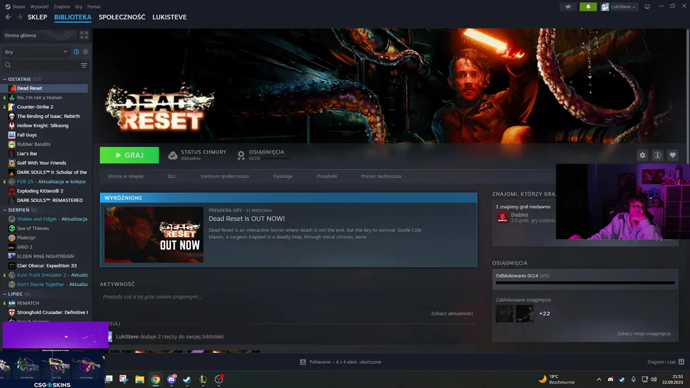The height and width of the screenshot is (388, 690).
Task: Toggle show ready-to-play games filter icon
Action: (x=85, y=52)
